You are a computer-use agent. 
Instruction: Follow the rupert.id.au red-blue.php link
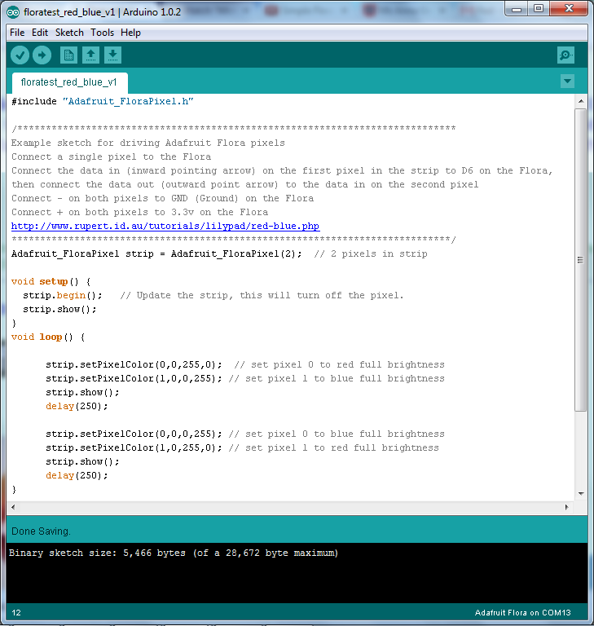click(165, 227)
